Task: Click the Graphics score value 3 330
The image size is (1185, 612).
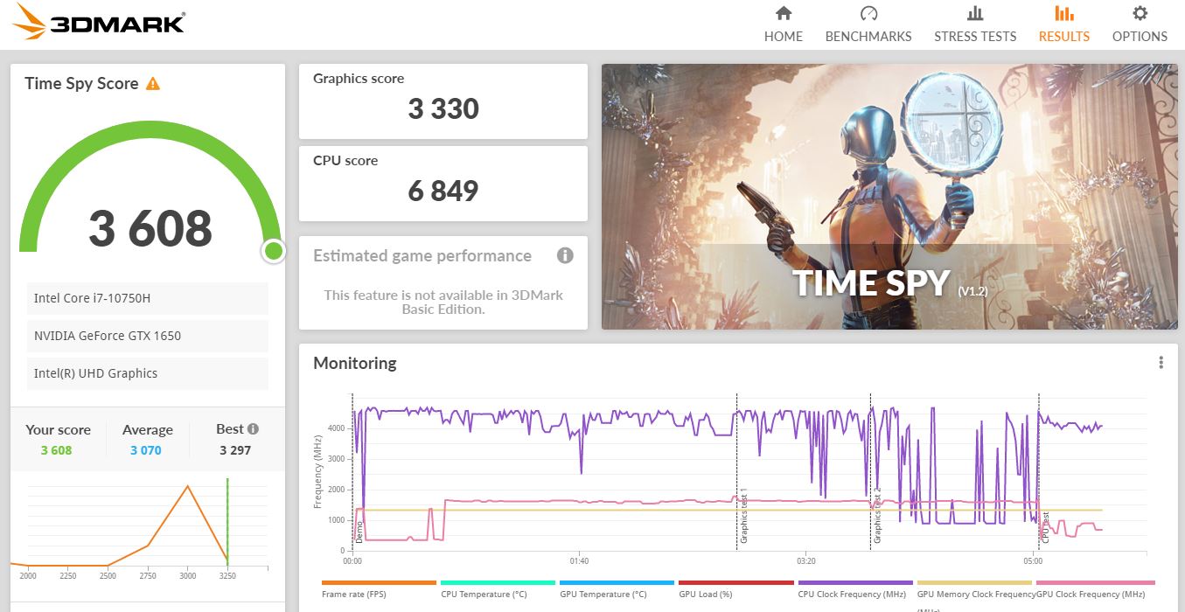Action: [443, 109]
